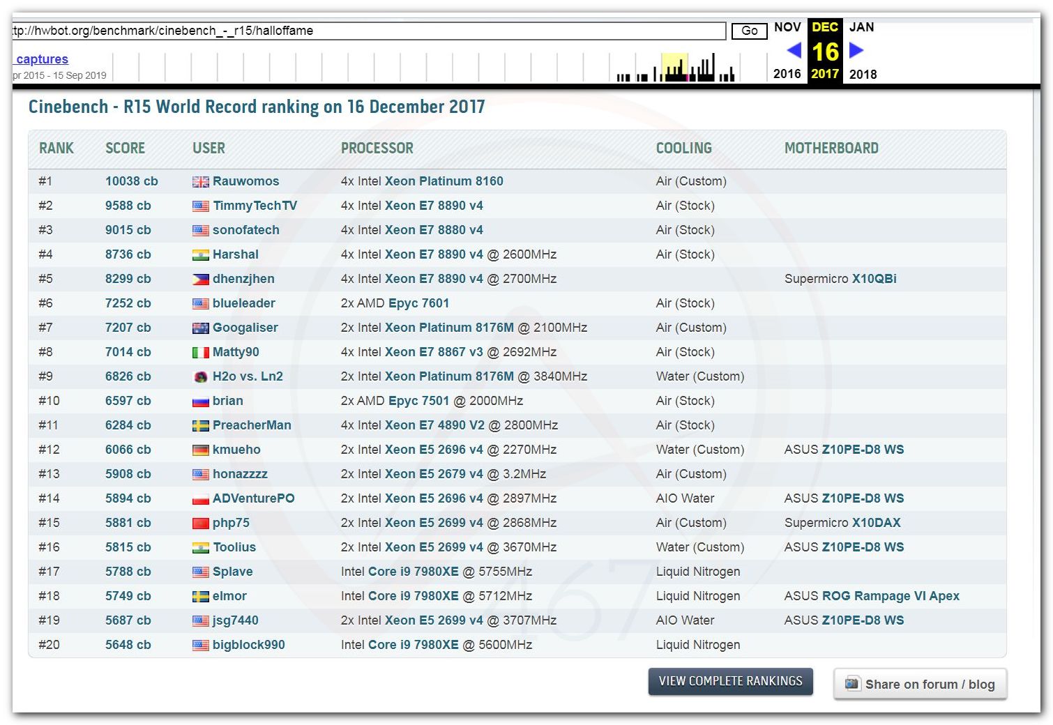This screenshot has height=725, width=1053.
Task: Open View Complete Rankings
Action: 730,681
